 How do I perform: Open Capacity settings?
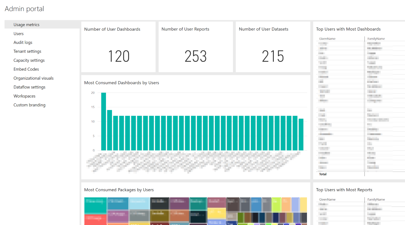coord(29,60)
